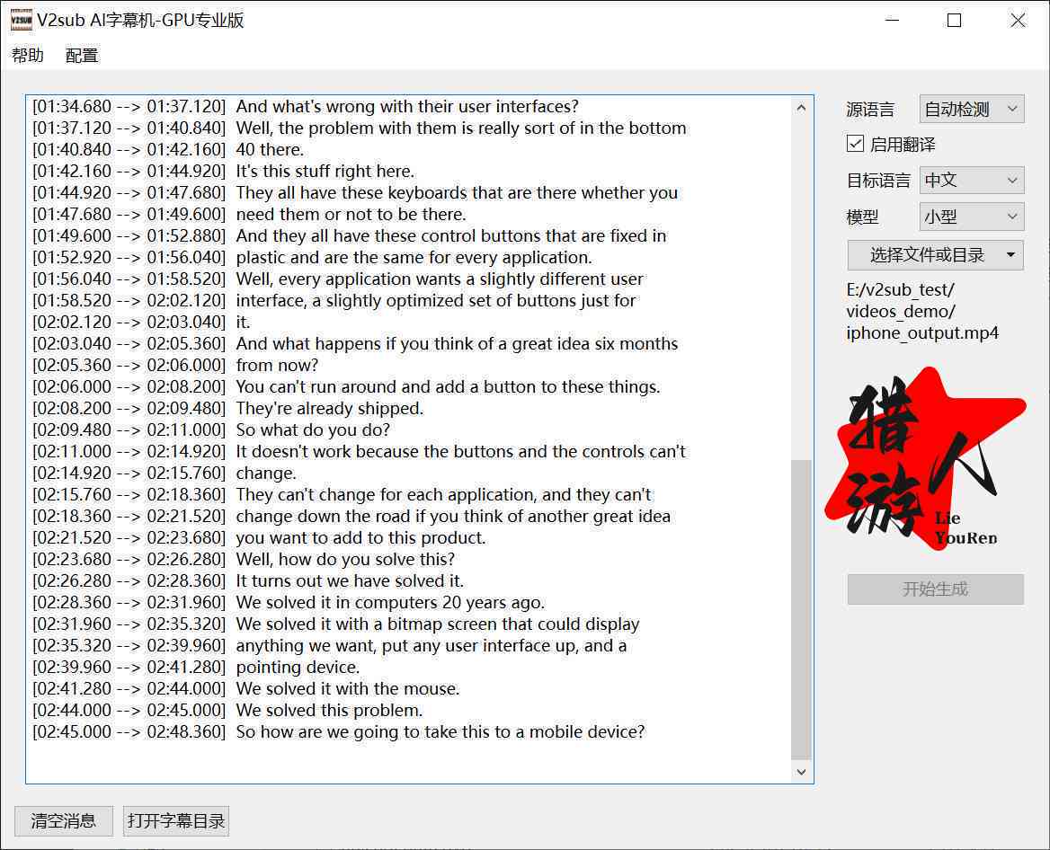Click the line '40 there.'

(x=270, y=149)
